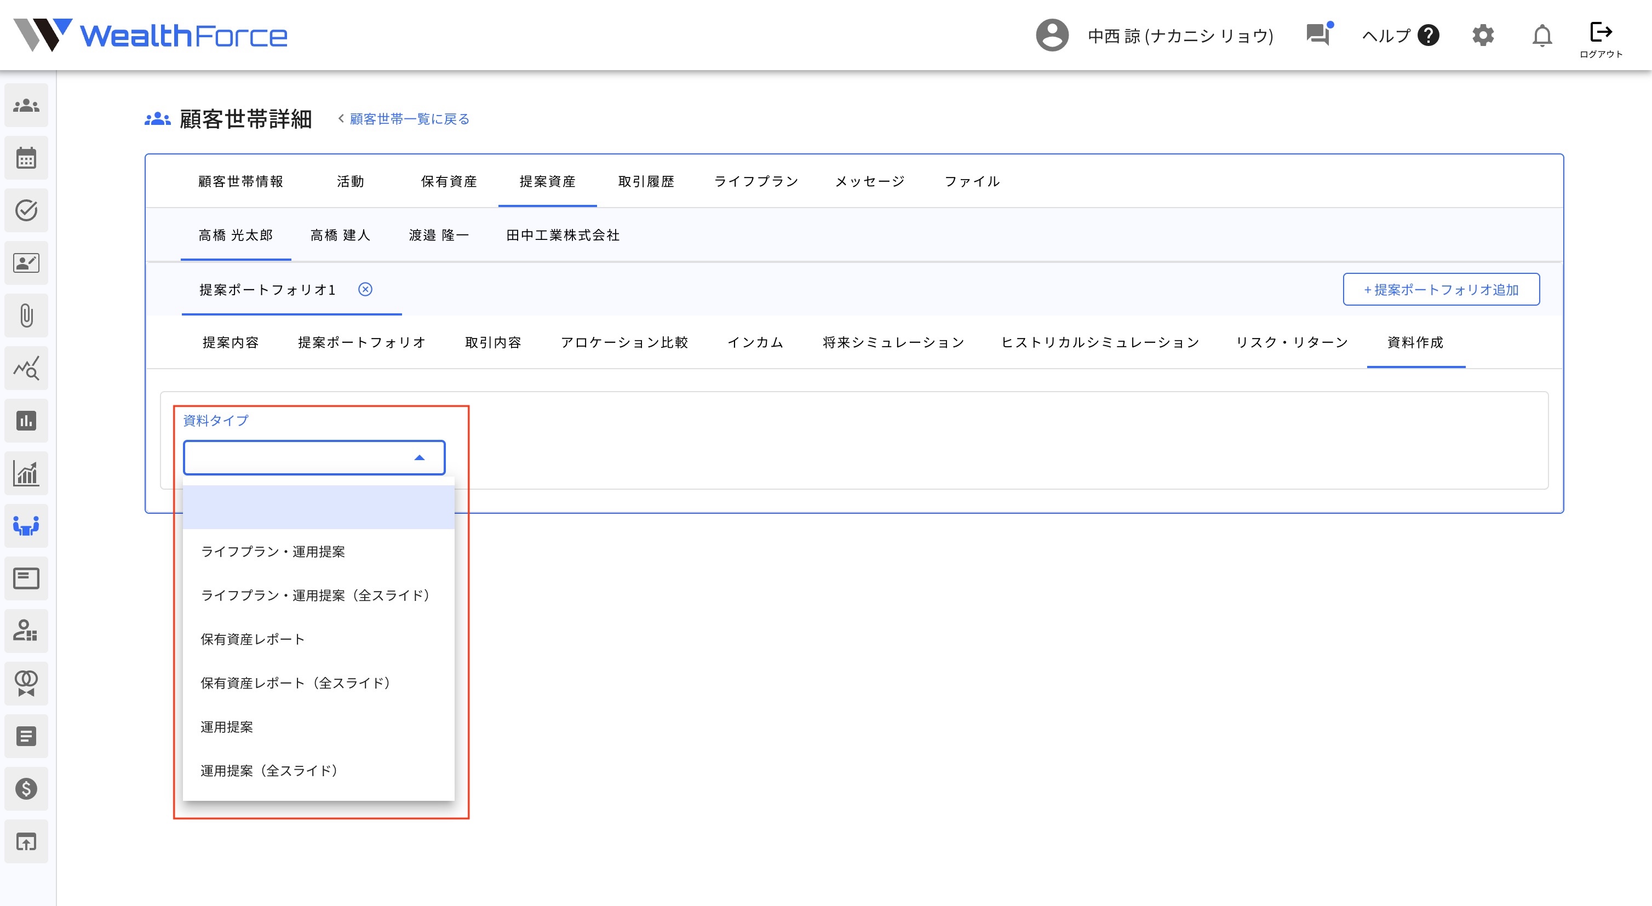Open the アロケーション比較 sub-tab
The height and width of the screenshot is (906, 1652).
click(x=624, y=342)
